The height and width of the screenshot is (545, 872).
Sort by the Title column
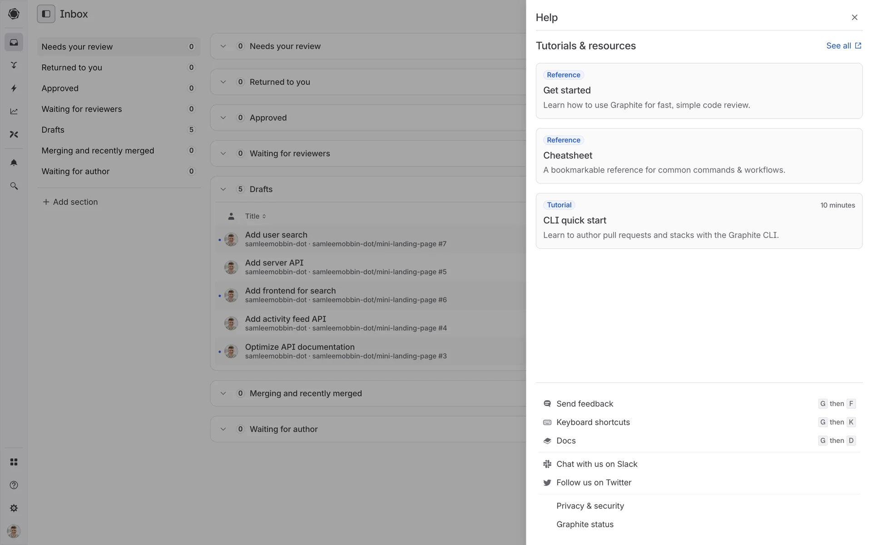point(255,216)
